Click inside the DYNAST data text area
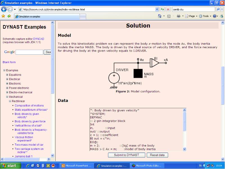This screenshot has width=225, height=169. pyautogui.click(x=136, y=130)
